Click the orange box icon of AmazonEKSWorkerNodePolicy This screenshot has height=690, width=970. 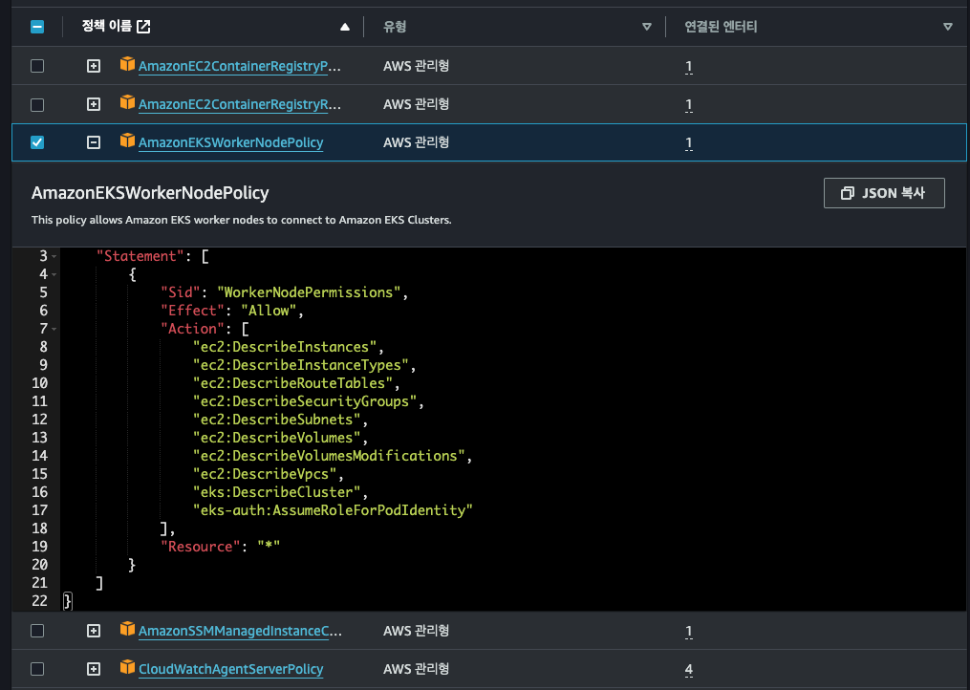click(127, 140)
